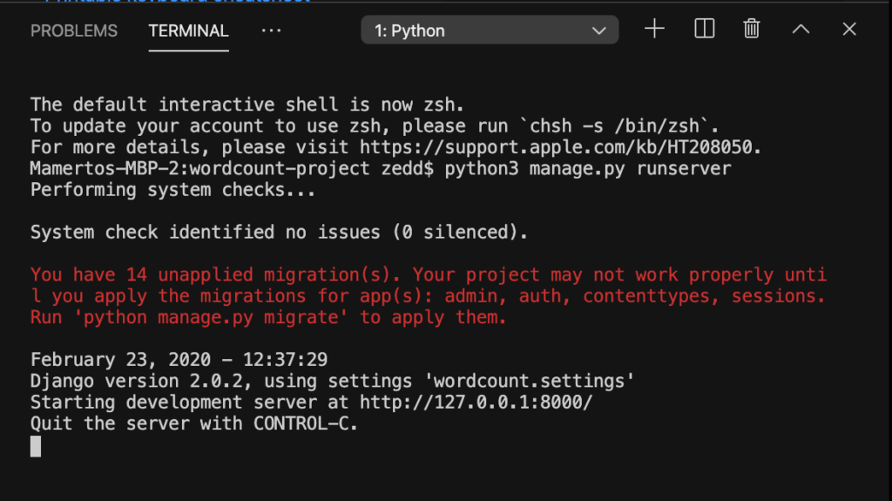Click the 'February 23, 2020 - 12:37:29' timestamp
892x501 pixels.
(179, 360)
